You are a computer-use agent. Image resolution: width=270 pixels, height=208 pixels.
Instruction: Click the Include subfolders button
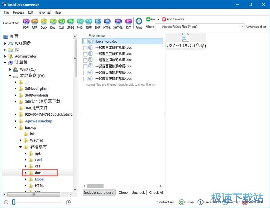(99, 192)
